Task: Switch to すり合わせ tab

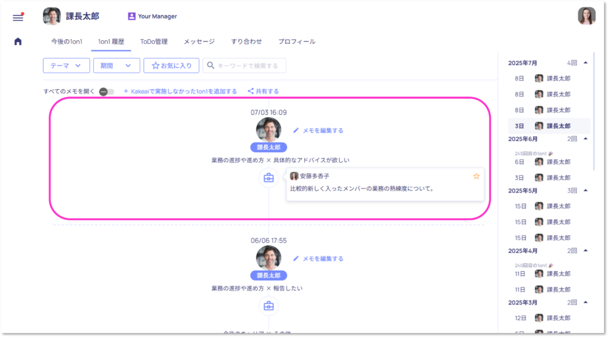Action: coord(246,41)
